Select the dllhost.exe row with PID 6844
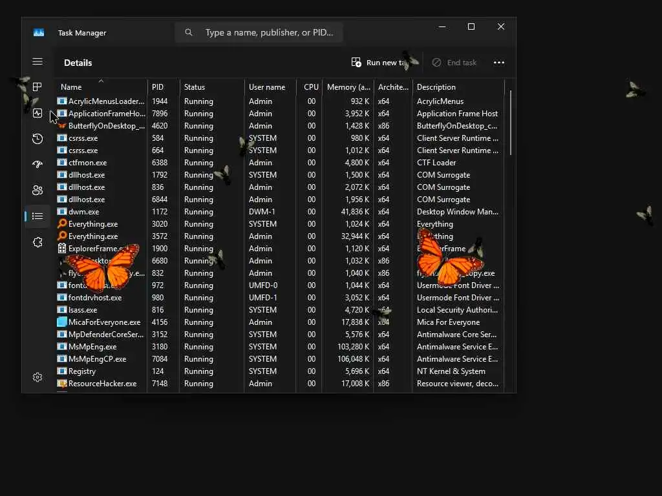 (279, 199)
